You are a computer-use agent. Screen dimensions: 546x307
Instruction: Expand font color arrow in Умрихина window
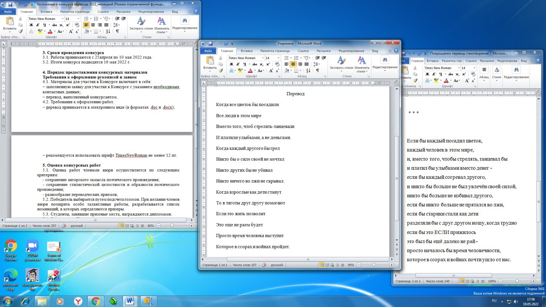click(x=254, y=71)
